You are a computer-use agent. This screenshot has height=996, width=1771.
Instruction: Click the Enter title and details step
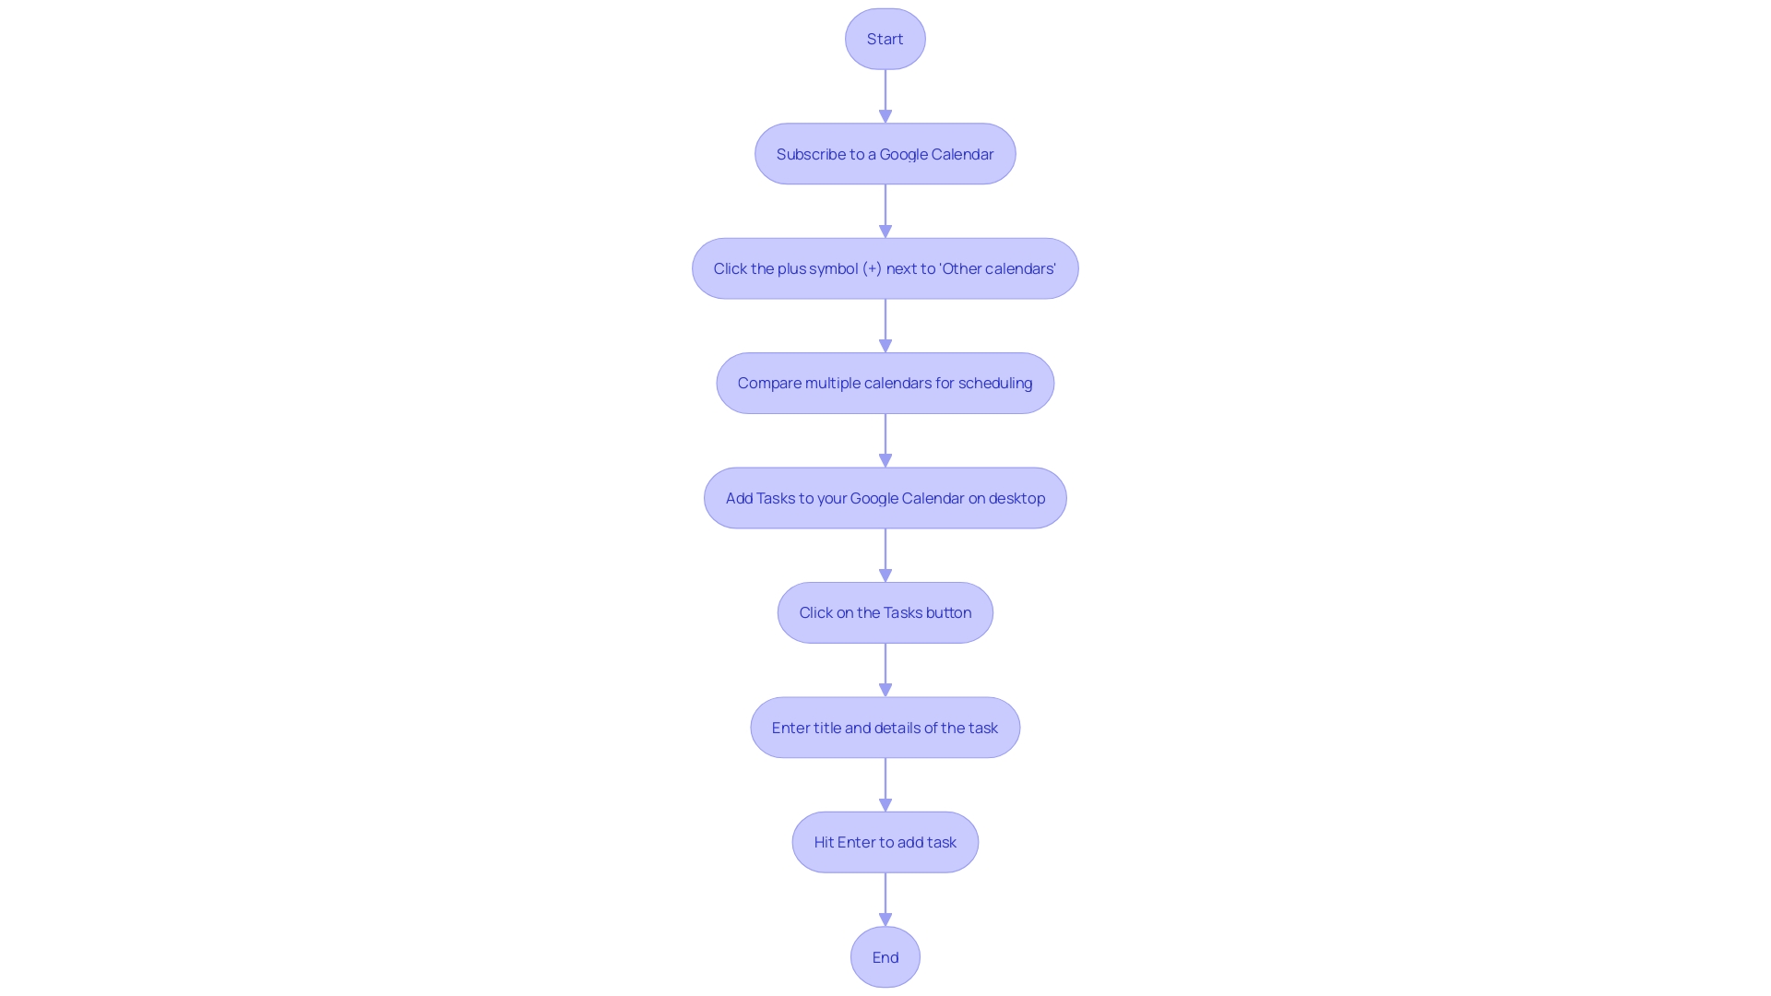tap(885, 726)
